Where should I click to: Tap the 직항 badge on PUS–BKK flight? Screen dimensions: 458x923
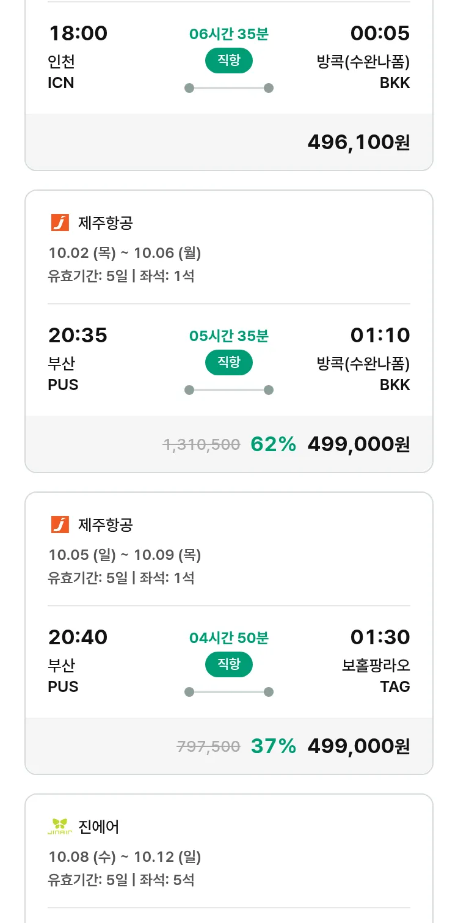click(x=228, y=362)
